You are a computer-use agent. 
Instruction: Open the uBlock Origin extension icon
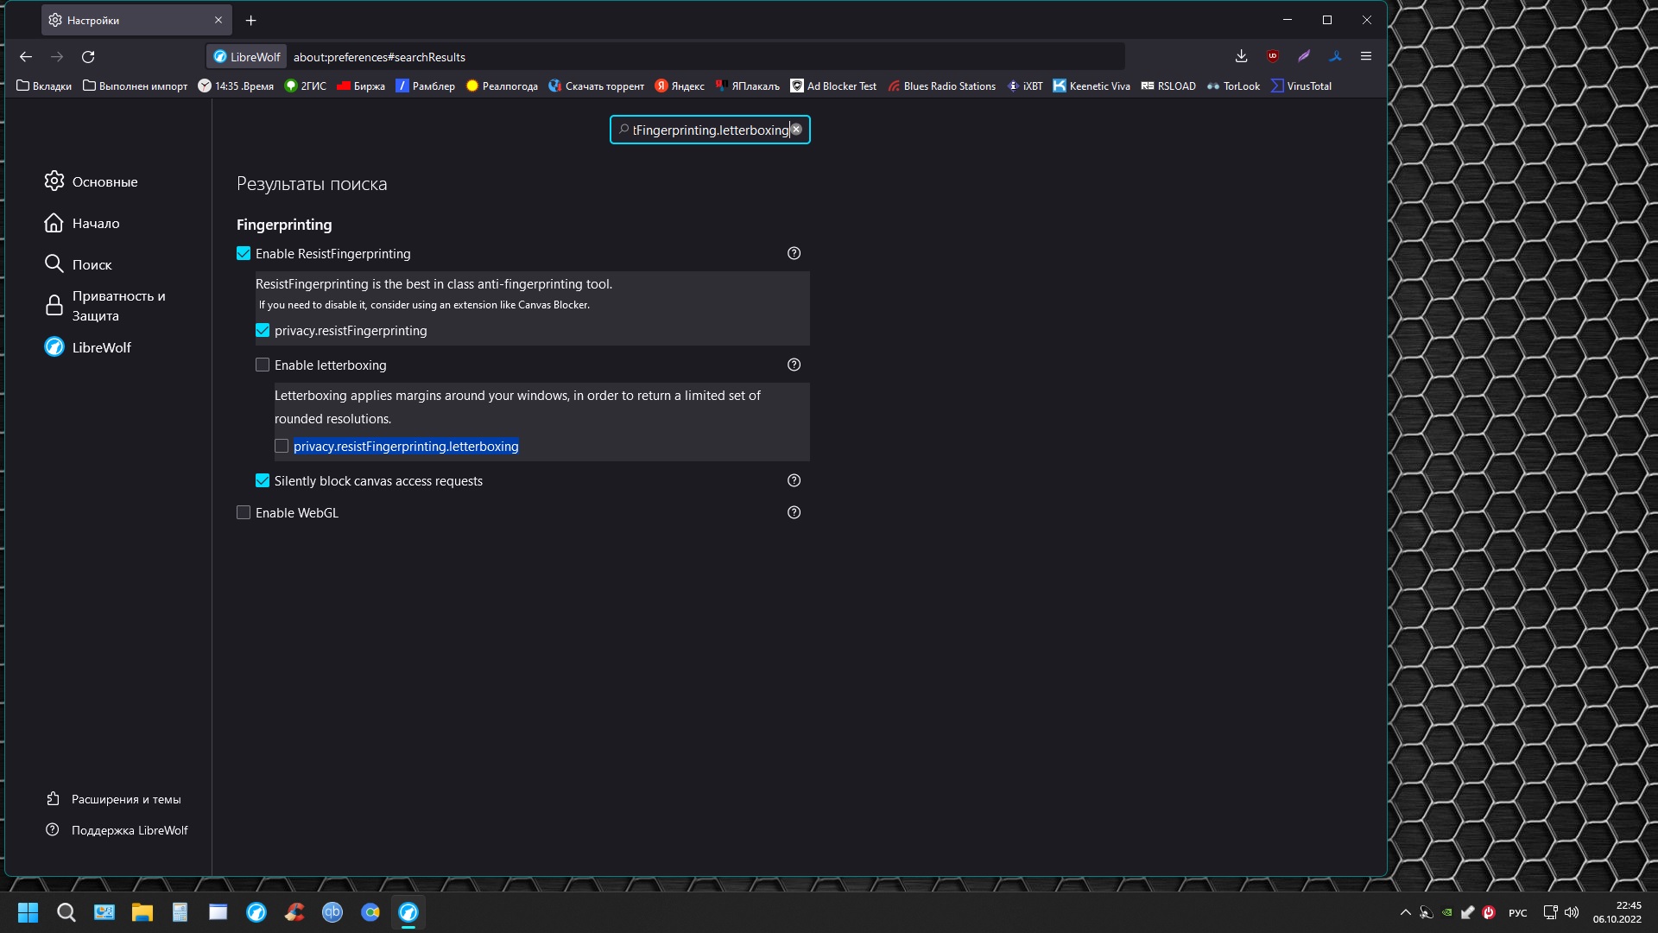click(x=1273, y=56)
